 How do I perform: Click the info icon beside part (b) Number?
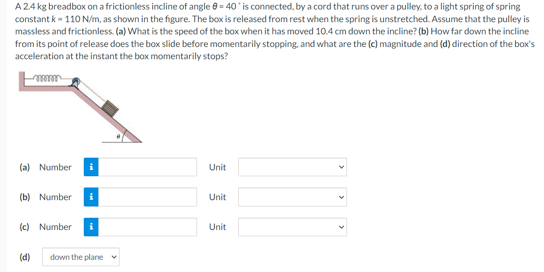(x=91, y=197)
